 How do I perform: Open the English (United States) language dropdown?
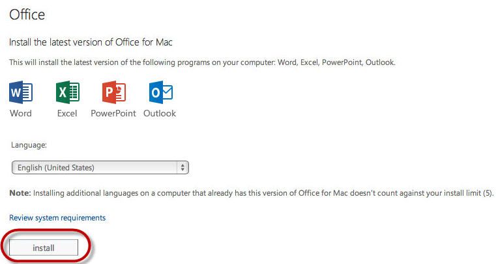click(x=100, y=168)
